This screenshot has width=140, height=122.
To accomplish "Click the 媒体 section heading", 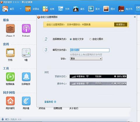I will (6, 20).
